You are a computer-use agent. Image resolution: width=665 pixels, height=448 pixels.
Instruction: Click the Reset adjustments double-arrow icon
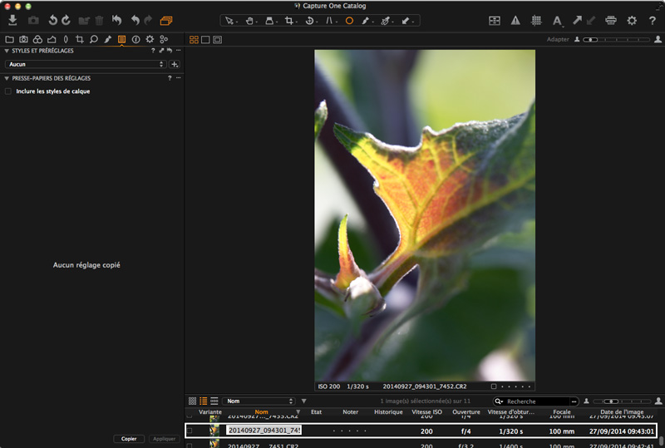tap(116, 20)
